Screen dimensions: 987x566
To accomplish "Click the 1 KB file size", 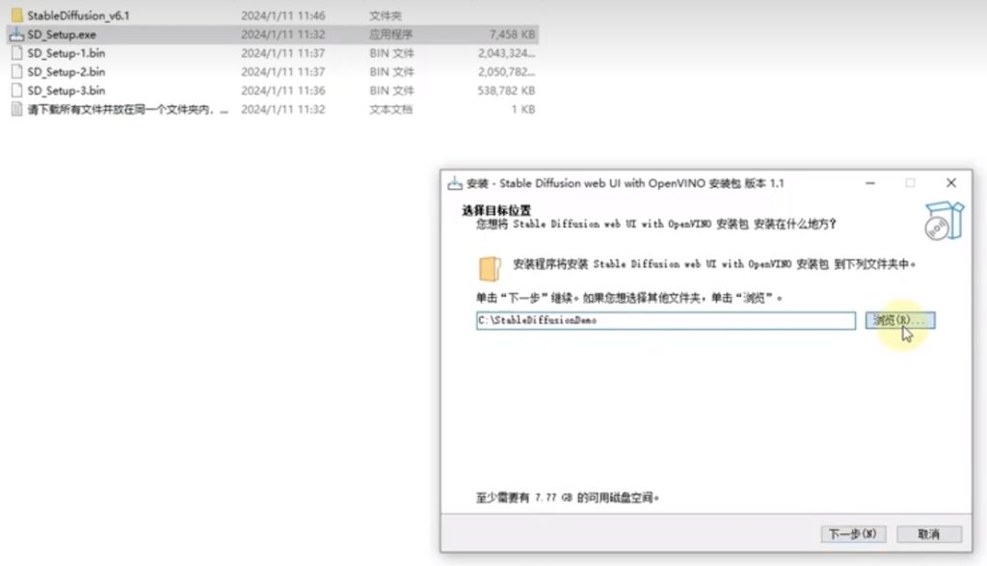I will point(523,110).
